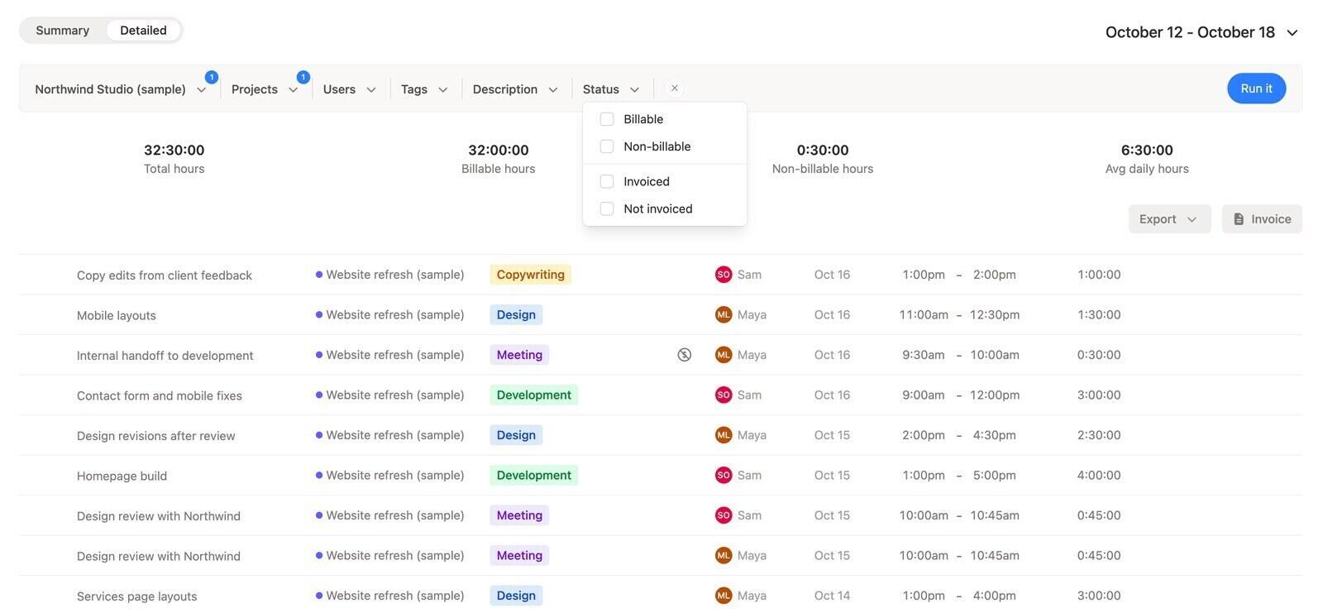This screenshot has width=1323, height=613.
Task: Click the 5:00pm end time on Homepage build
Action: pyautogui.click(x=995, y=475)
